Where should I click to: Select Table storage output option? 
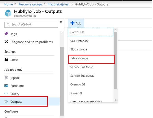pos(79,58)
